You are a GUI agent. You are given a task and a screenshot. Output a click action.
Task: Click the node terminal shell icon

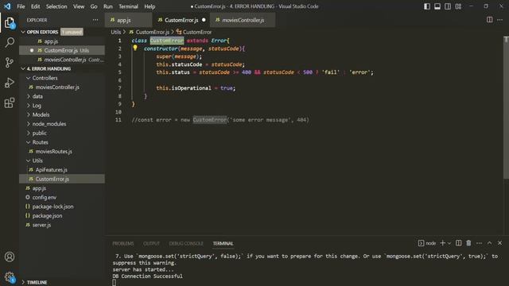point(421,243)
